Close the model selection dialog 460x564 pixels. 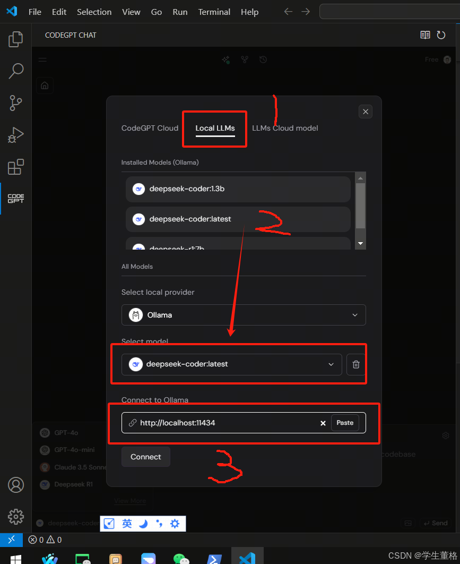(366, 112)
